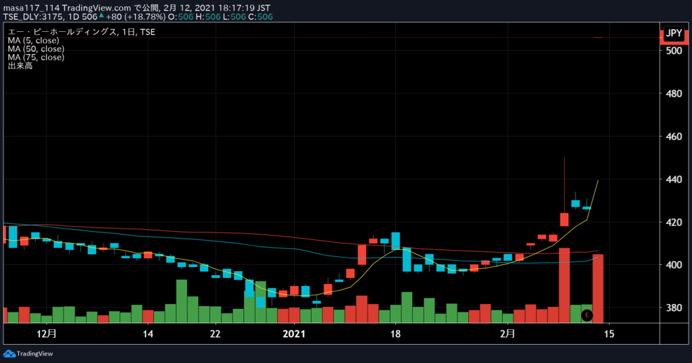Click the '2月' date axis label
This screenshot has height=363, width=692.
(508, 333)
